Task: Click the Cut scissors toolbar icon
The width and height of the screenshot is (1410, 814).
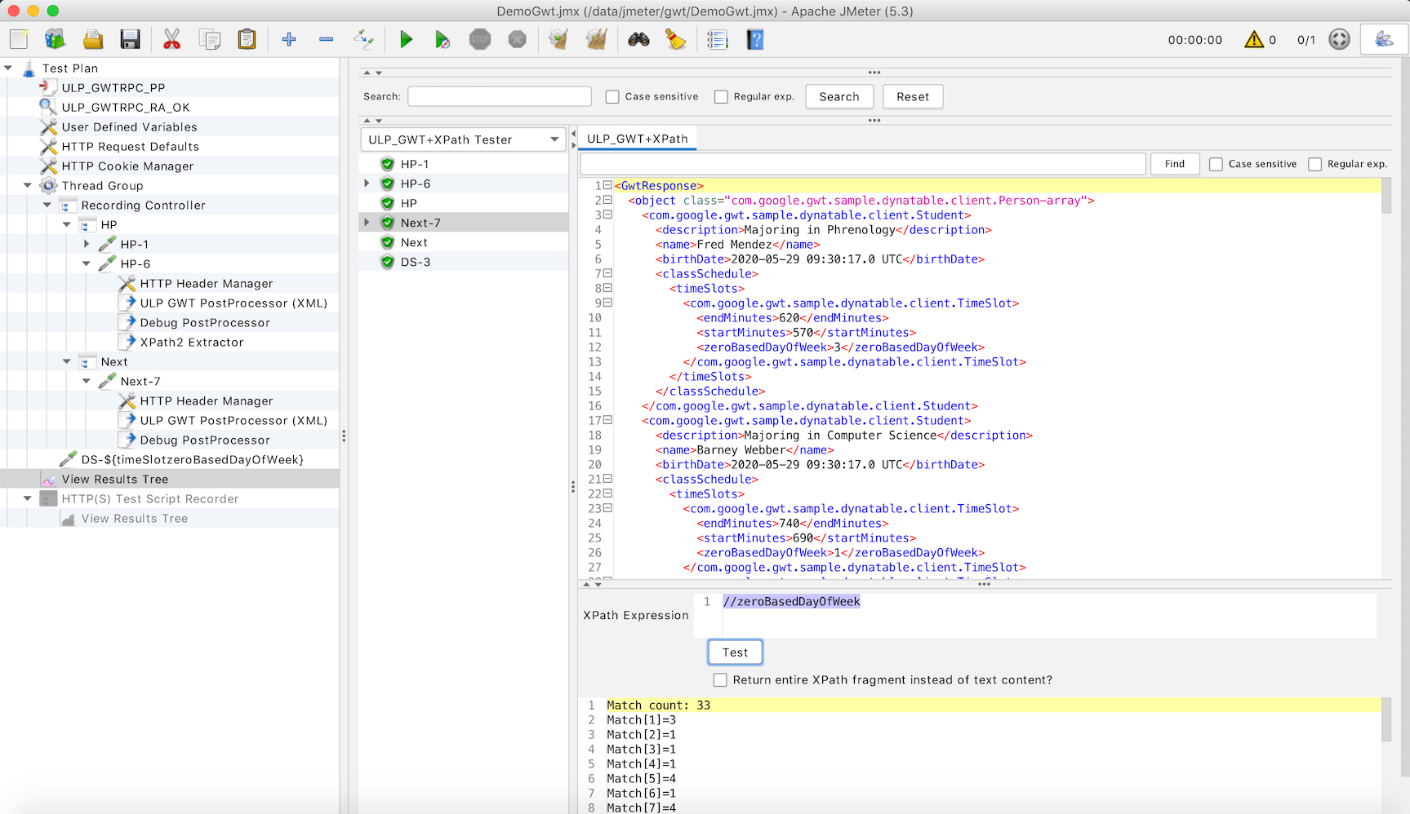Action: pos(171,39)
